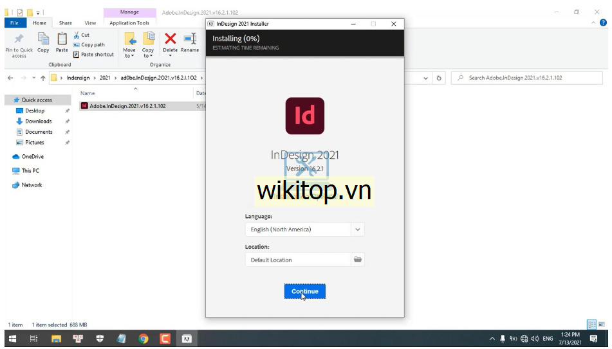Click the Default Location field

click(297, 260)
